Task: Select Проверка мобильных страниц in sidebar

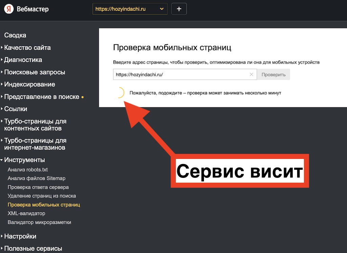Action: coord(44,205)
